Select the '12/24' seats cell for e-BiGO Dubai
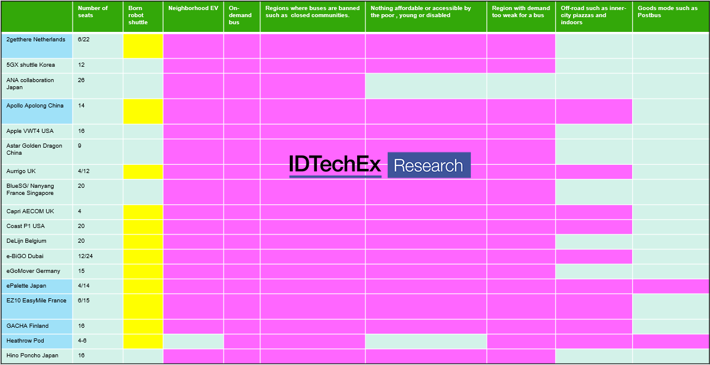Image resolution: width=710 pixels, height=365 pixels. (97, 256)
